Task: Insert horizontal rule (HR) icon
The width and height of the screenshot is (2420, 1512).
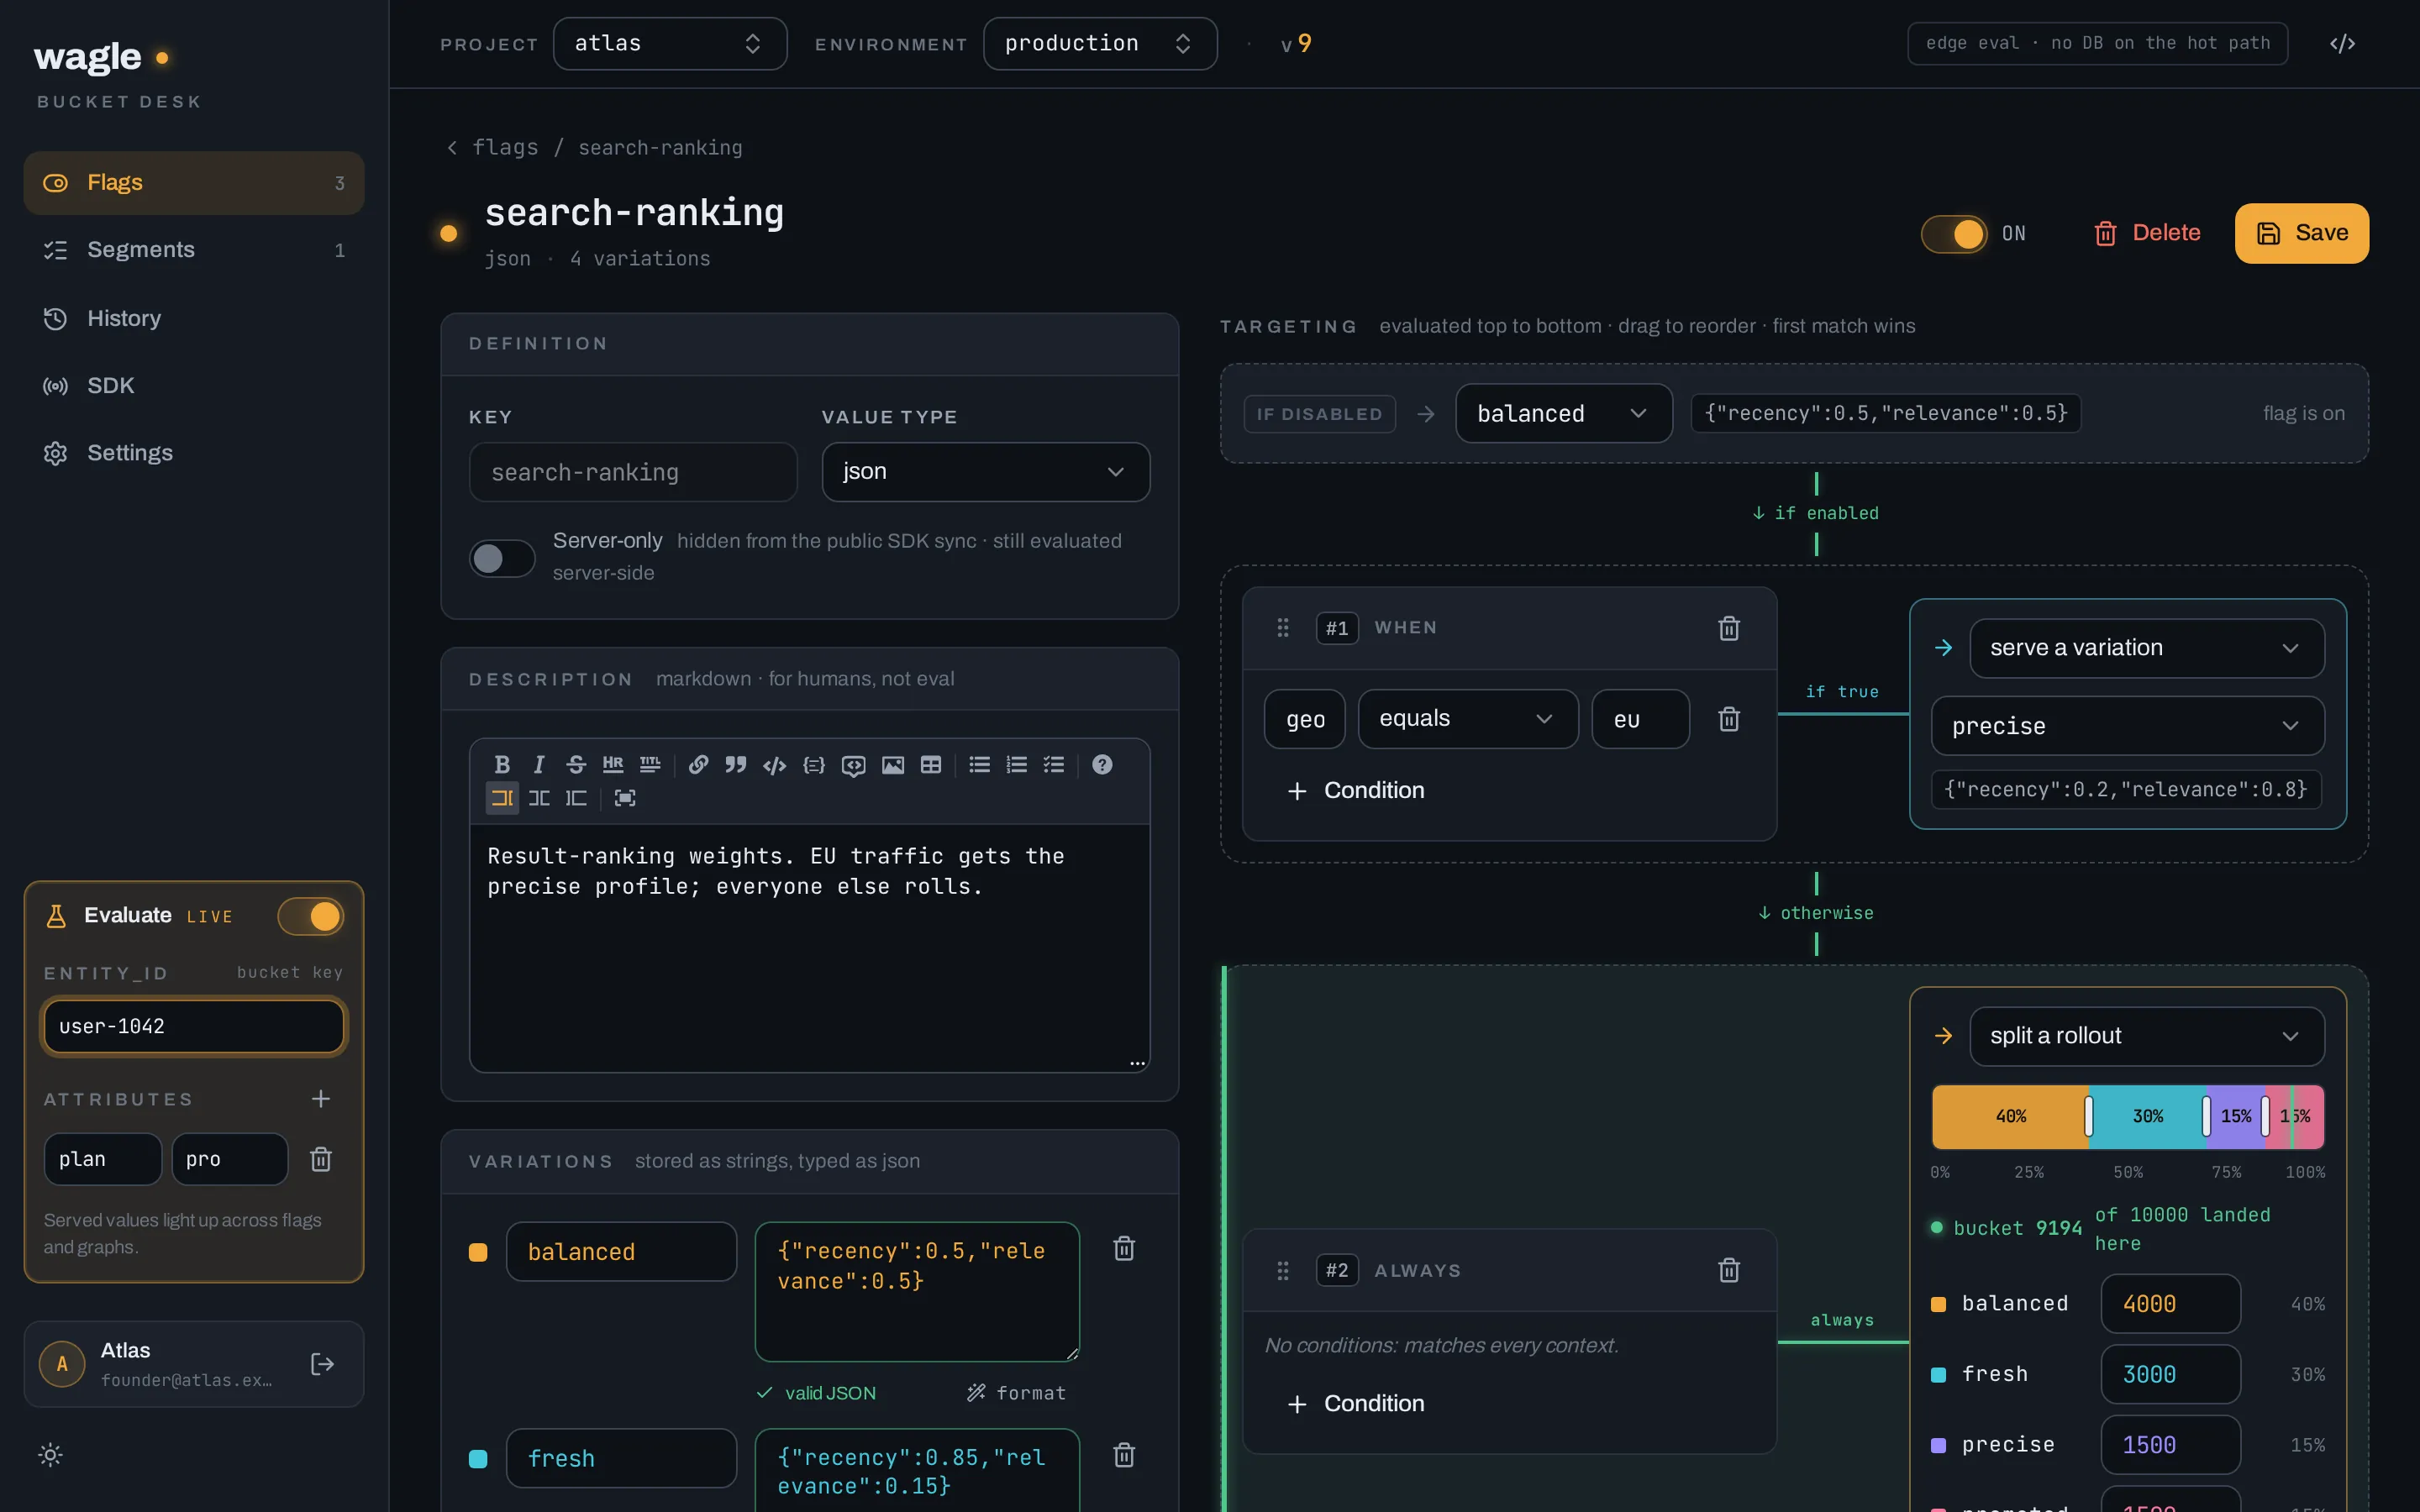Action: click(613, 765)
